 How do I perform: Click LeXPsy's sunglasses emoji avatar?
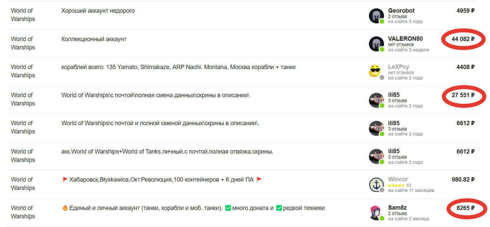pos(375,71)
